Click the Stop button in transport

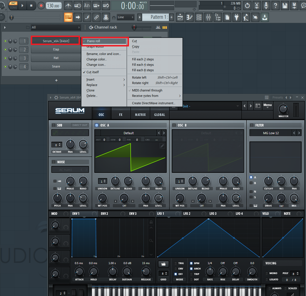[31, 5]
